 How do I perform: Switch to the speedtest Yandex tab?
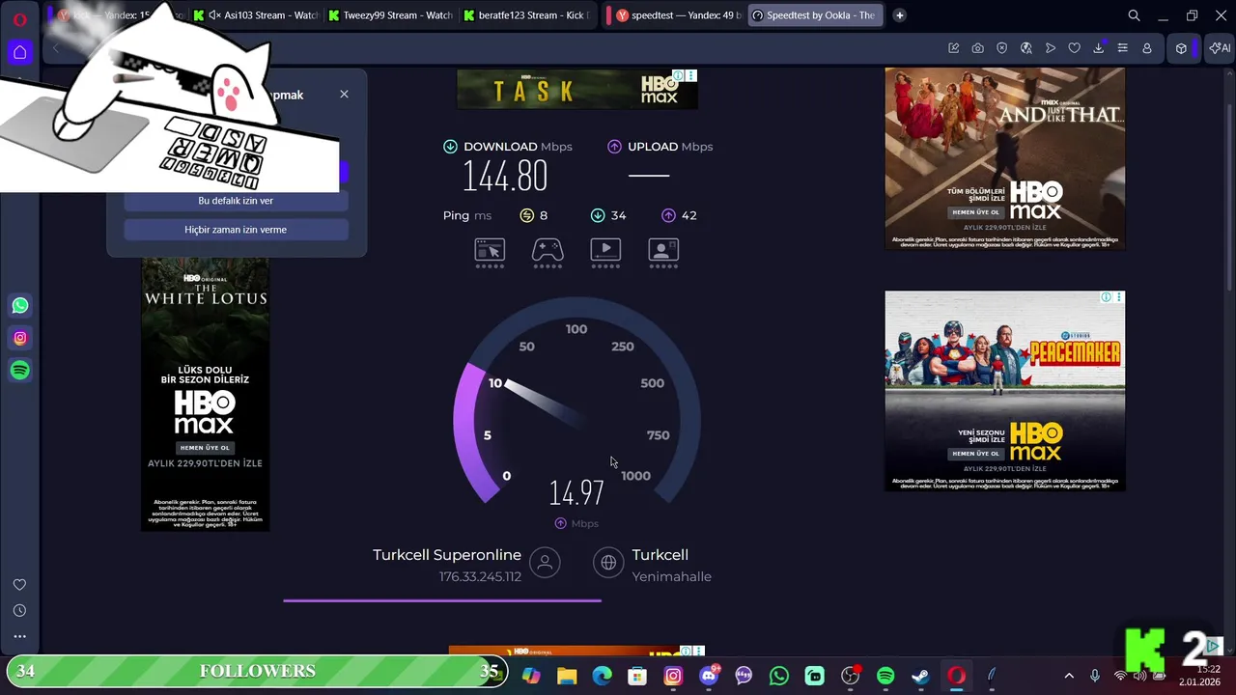click(678, 15)
